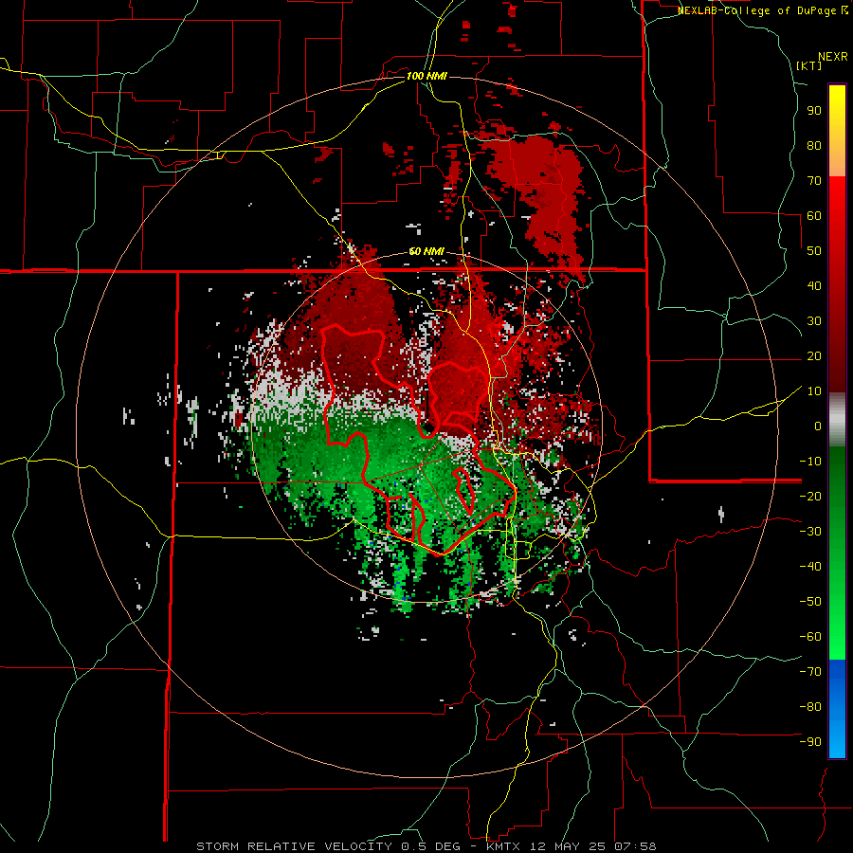Screen dimensions: 853x853
Task: Select the 70 value on the velocity scale
Action: tap(814, 181)
